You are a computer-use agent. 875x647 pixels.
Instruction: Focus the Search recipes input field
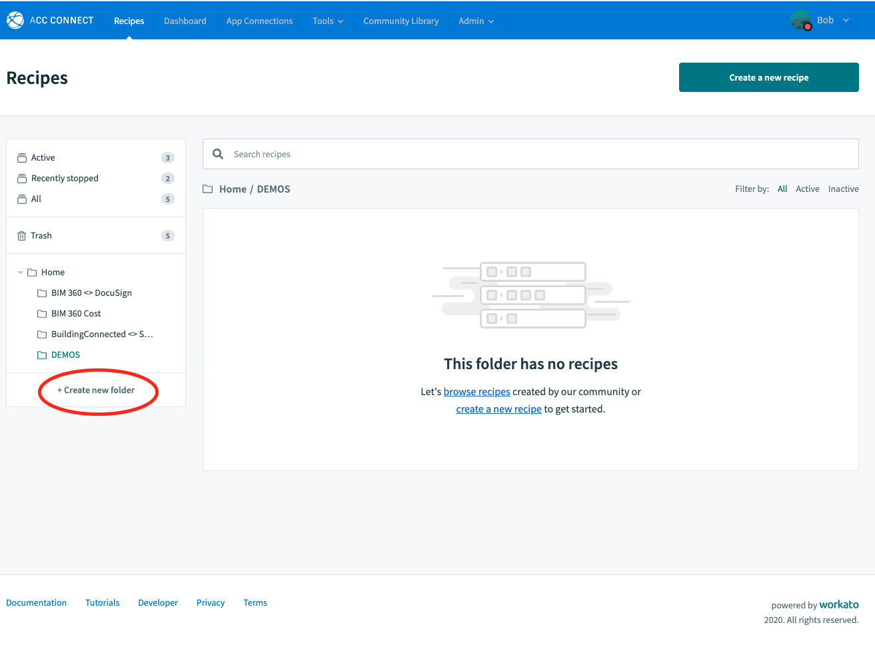(530, 154)
